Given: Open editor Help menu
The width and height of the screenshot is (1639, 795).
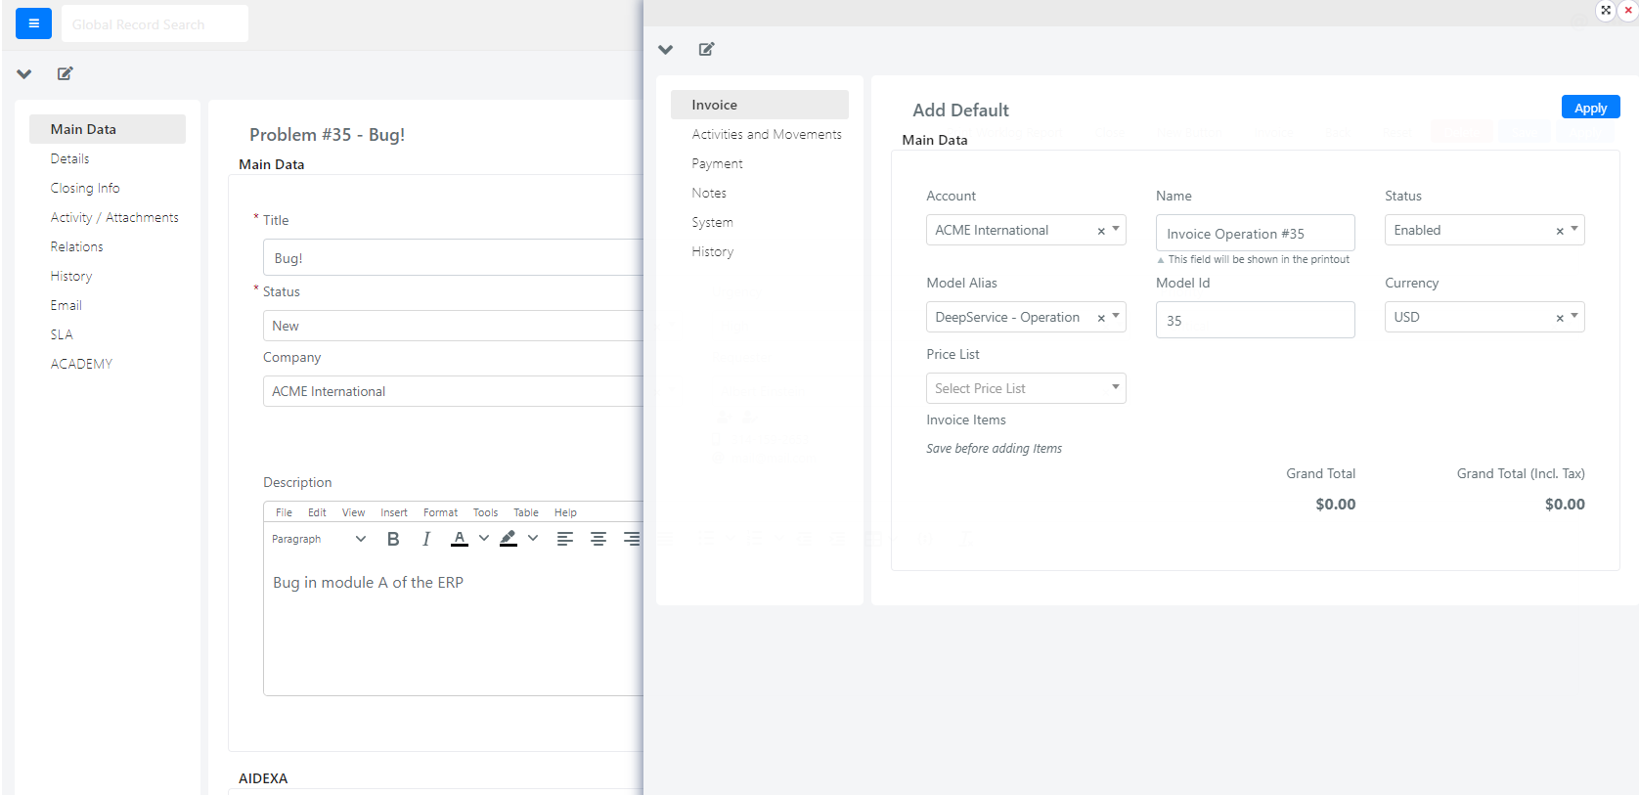Looking at the screenshot, I should tap(565, 512).
